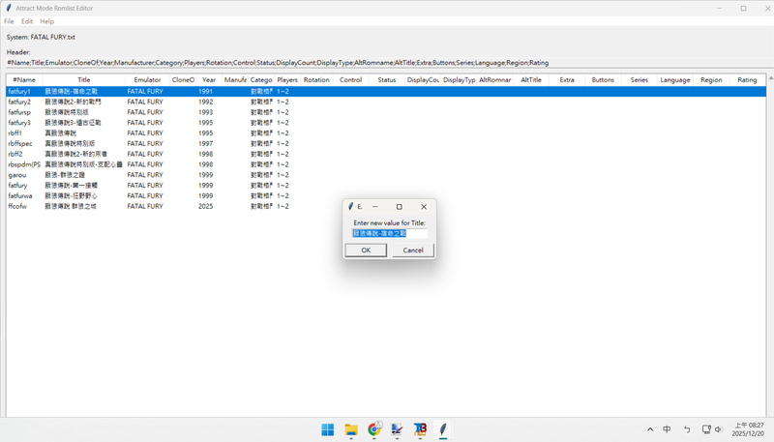Click the Status column header

click(x=387, y=79)
